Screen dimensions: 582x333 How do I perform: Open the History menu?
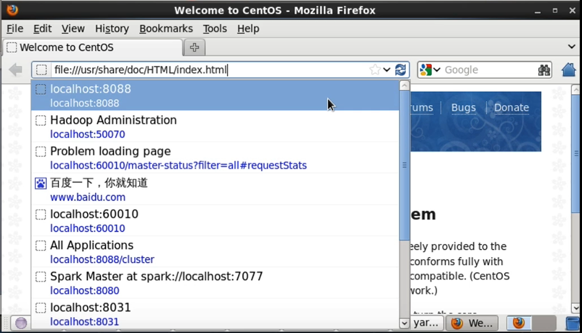tap(112, 28)
